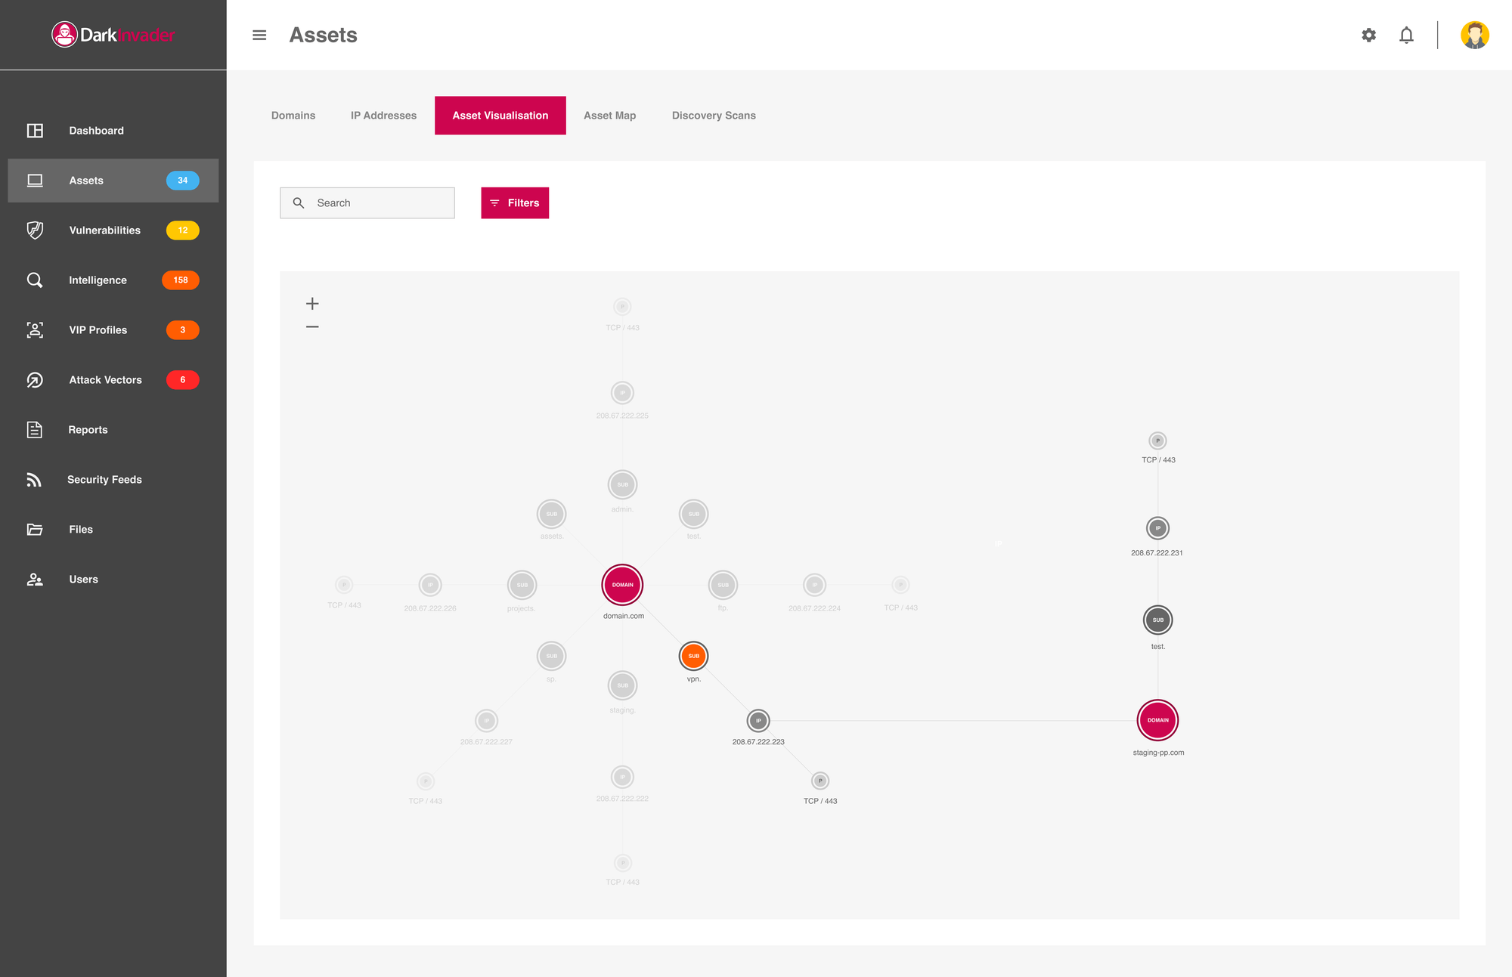Open the settings gear icon
1512x977 pixels.
[1368, 36]
